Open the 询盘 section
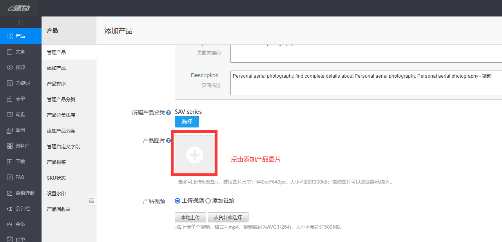Viewport: 502px width, 242px height. click(x=20, y=114)
